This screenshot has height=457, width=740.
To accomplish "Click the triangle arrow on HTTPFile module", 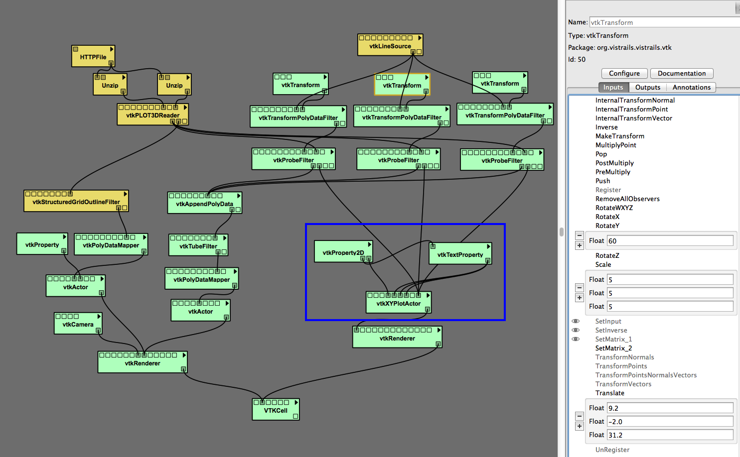I will pyautogui.click(x=112, y=49).
